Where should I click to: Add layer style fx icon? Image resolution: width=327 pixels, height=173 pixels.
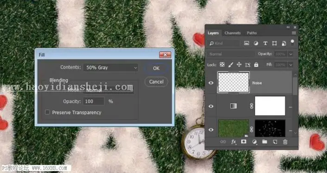(x=234, y=142)
